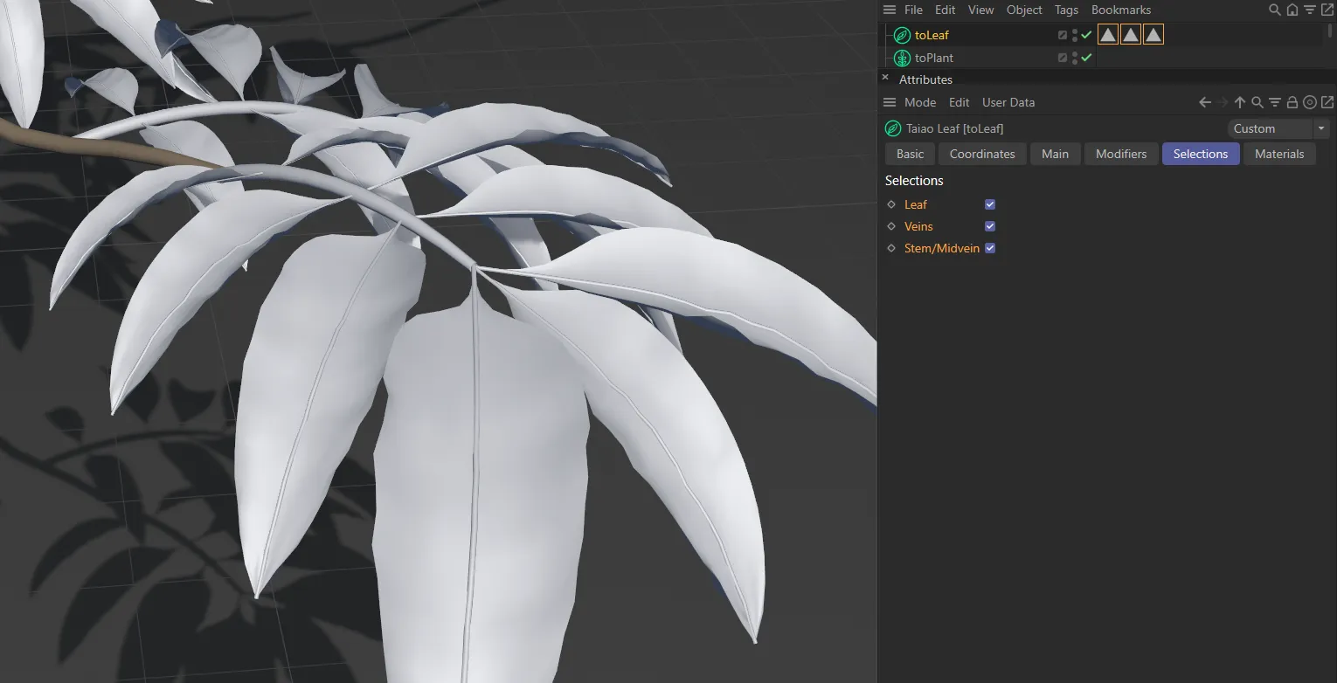Screen dimensions: 1337x683
Task: Open the Custom preset dropdown
Action: click(x=1321, y=128)
